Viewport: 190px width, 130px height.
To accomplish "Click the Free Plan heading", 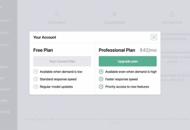I will coord(43,50).
